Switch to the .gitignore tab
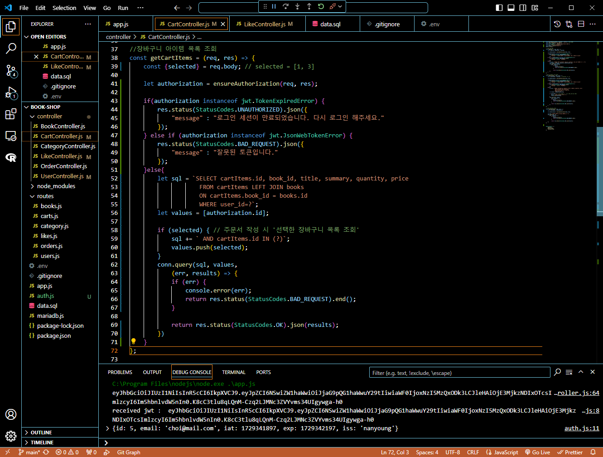Viewport: 603px width, 457px height. coord(387,24)
